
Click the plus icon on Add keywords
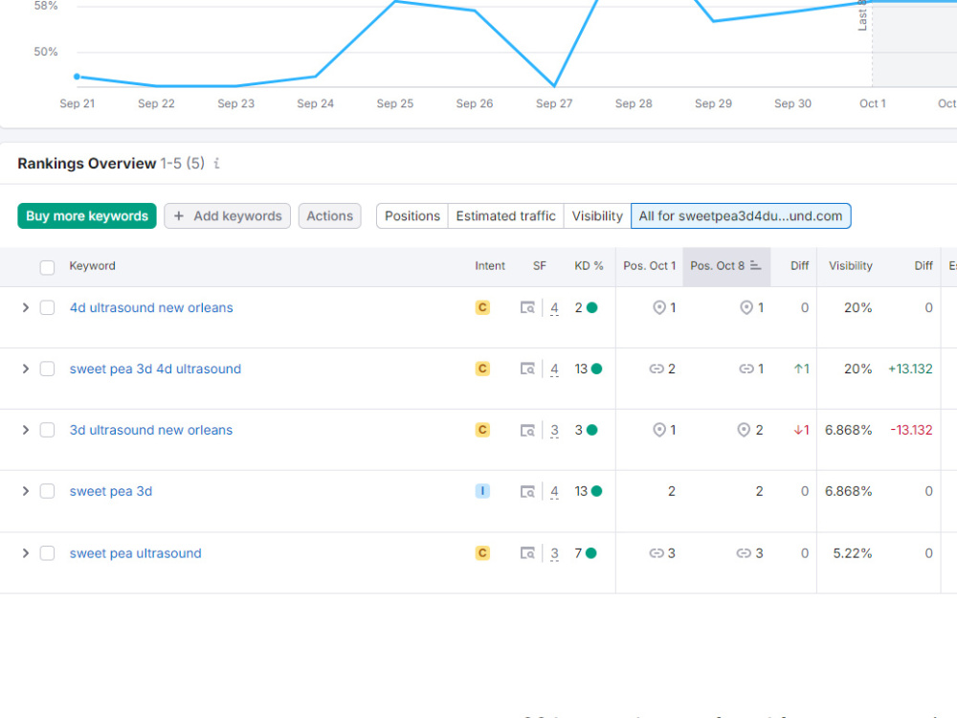coord(179,216)
